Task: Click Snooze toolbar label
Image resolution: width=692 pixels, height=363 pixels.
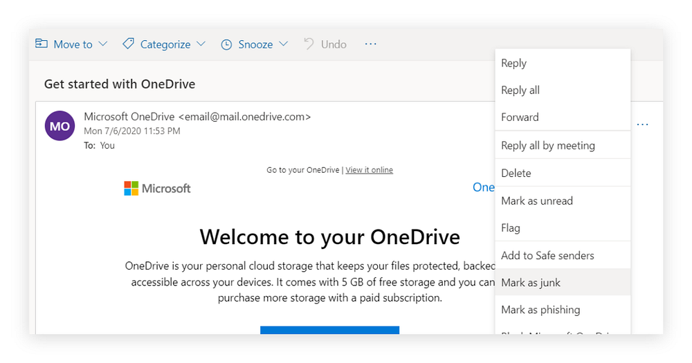Action: (x=255, y=44)
